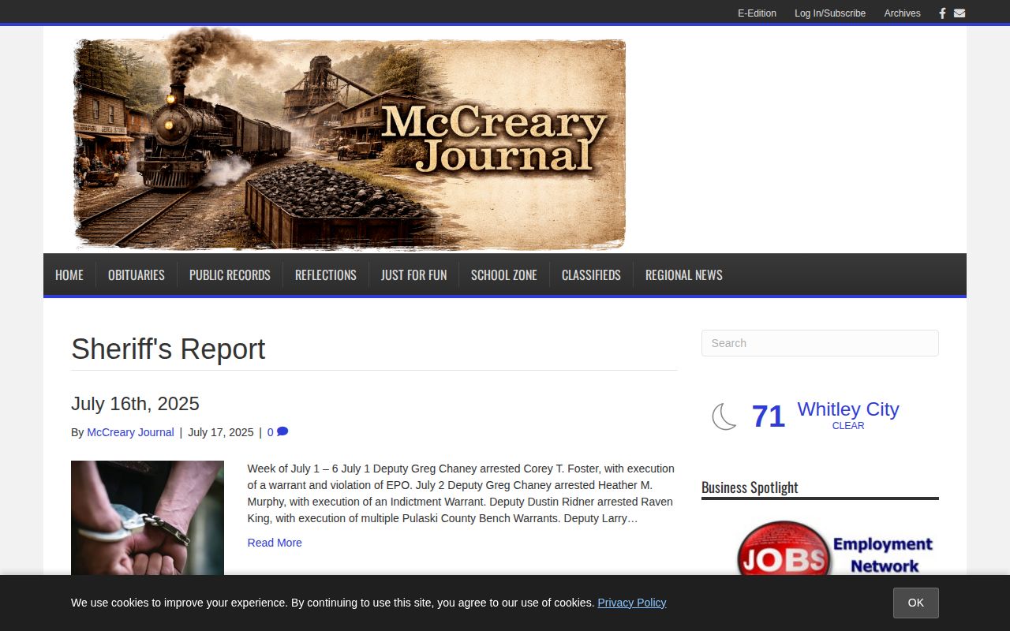This screenshot has height=631, width=1010.
Task: Click the moon weather icon
Action: click(x=724, y=416)
